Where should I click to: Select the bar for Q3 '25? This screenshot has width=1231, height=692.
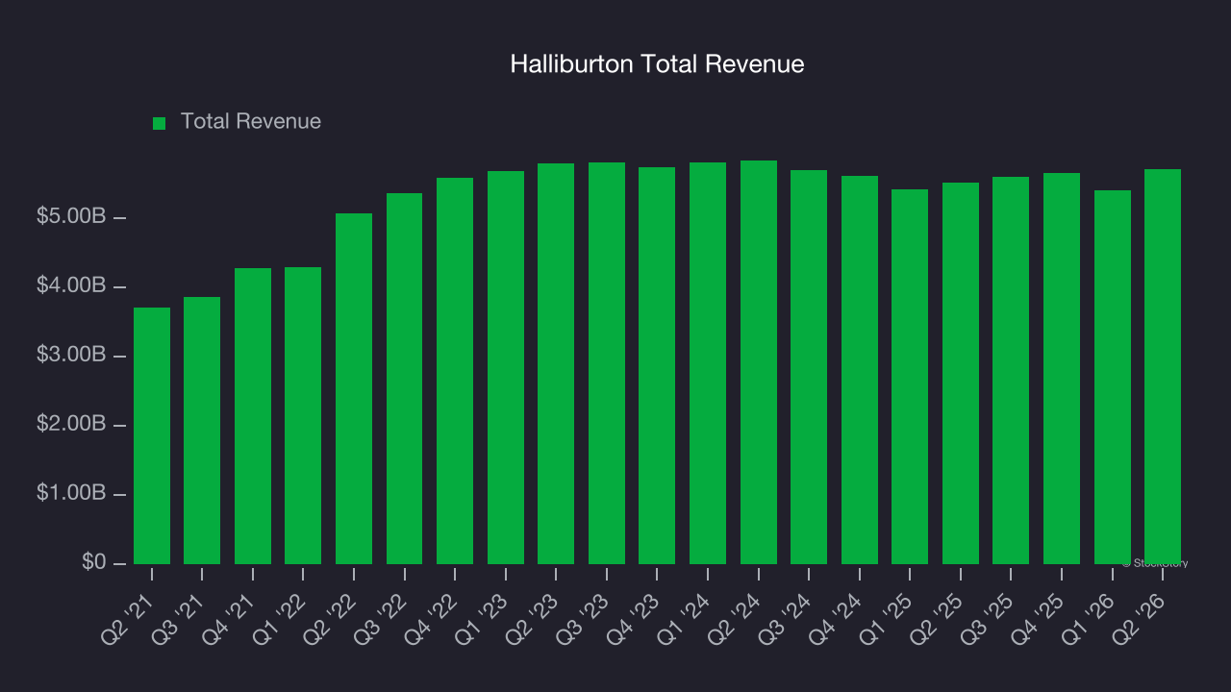[1011, 370]
